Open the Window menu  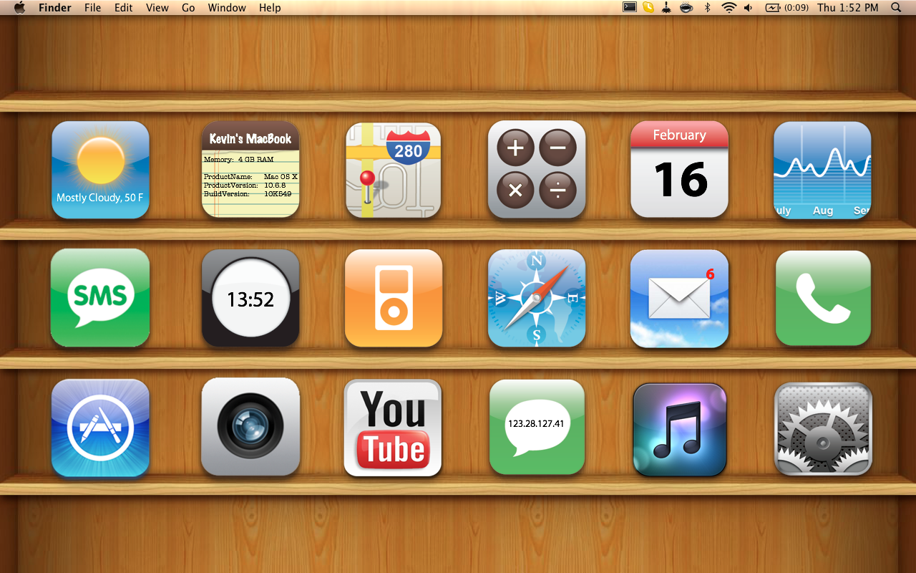[x=227, y=8]
